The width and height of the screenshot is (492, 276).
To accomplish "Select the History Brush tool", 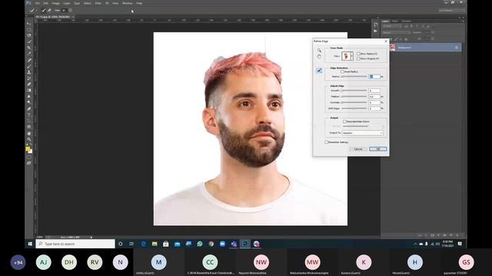I will [x=29, y=78].
